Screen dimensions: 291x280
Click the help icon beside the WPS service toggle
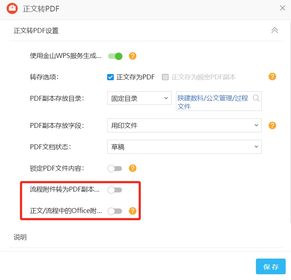pos(132,56)
